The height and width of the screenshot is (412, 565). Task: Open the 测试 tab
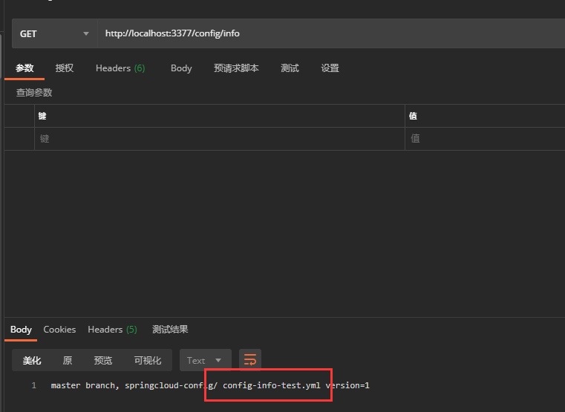(x=290, y=68)
